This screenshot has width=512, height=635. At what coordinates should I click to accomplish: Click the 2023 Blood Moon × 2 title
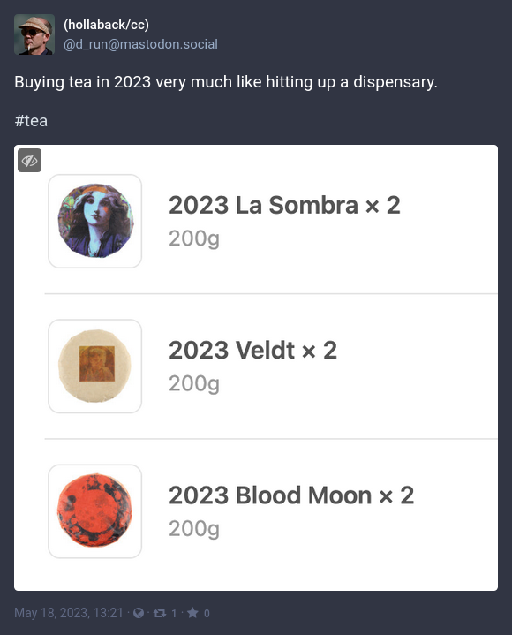tap(291, 495)
